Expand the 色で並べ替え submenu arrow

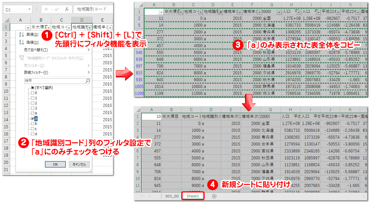(89, 50)
